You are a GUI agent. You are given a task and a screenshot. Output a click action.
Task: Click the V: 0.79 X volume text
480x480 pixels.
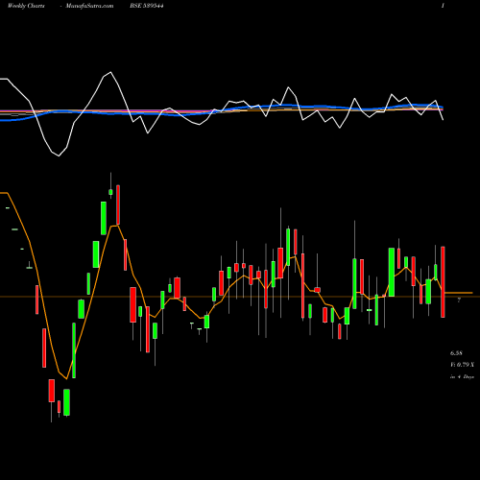click(462, 365)
